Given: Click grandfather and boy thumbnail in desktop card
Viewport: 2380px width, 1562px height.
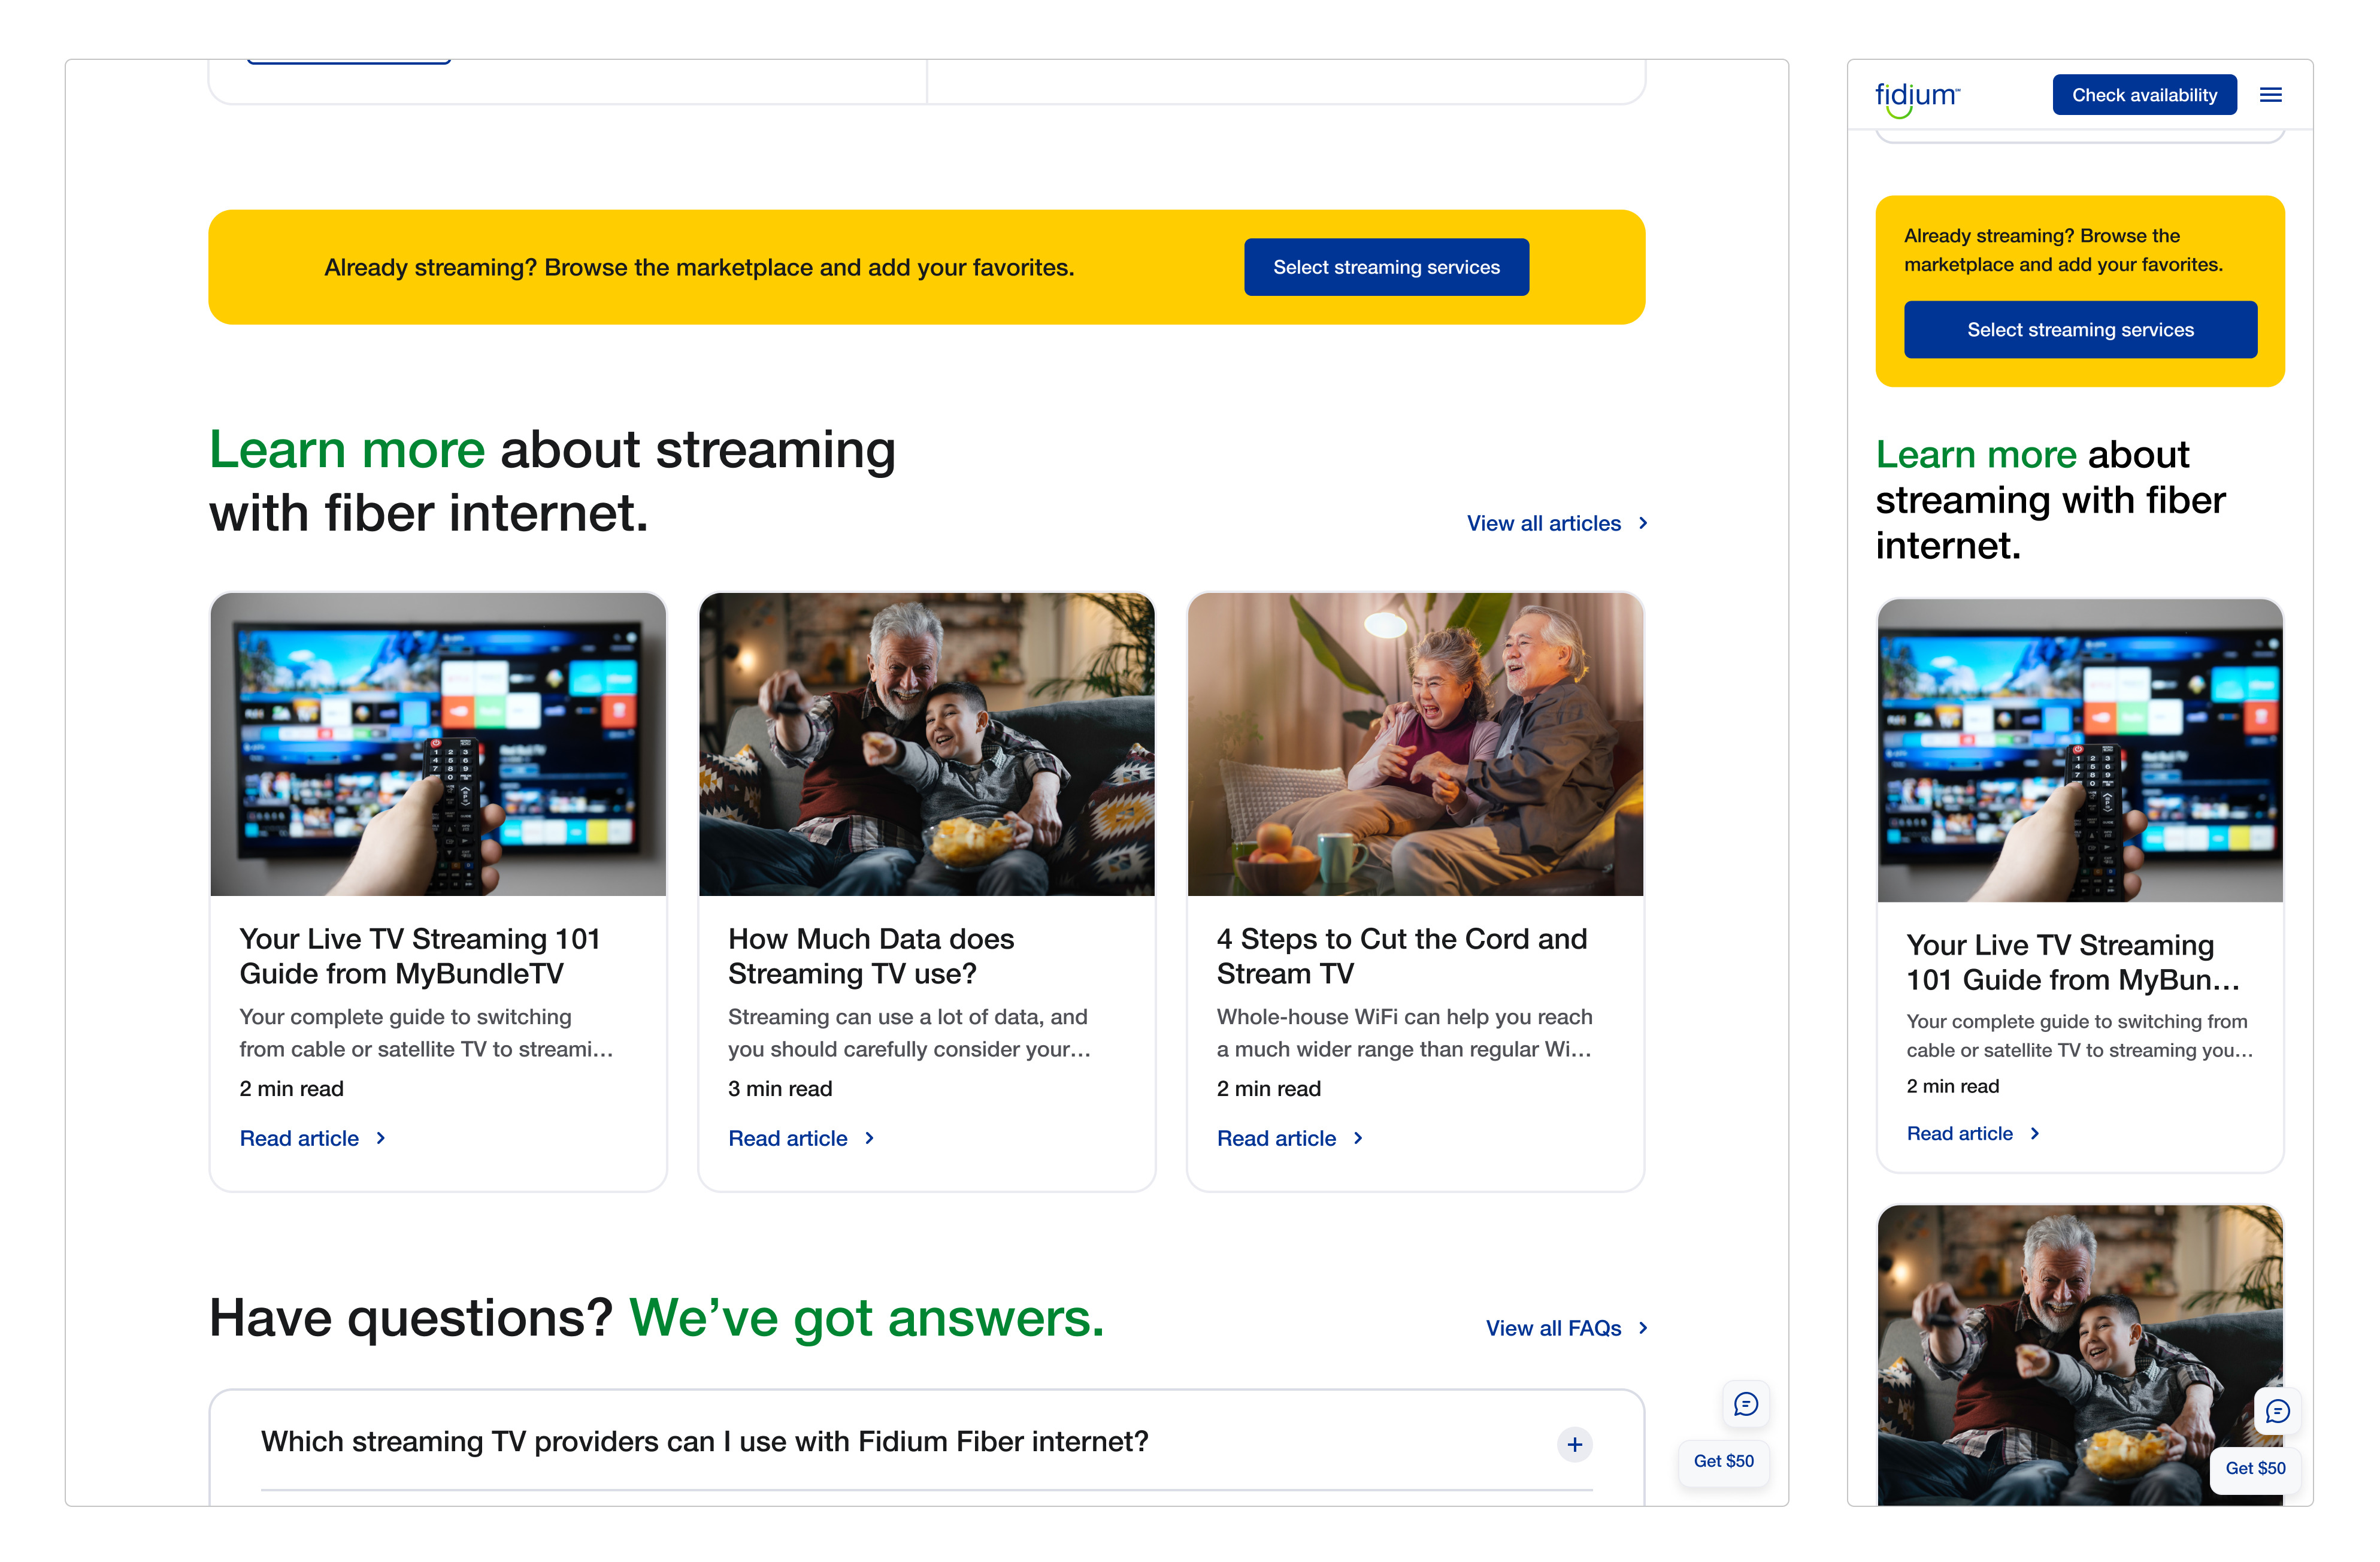Looking at the screenshot, I should pos(926,744).
